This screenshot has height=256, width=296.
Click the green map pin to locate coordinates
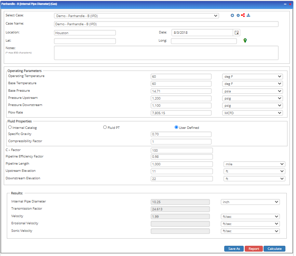(x=245, y=40)
